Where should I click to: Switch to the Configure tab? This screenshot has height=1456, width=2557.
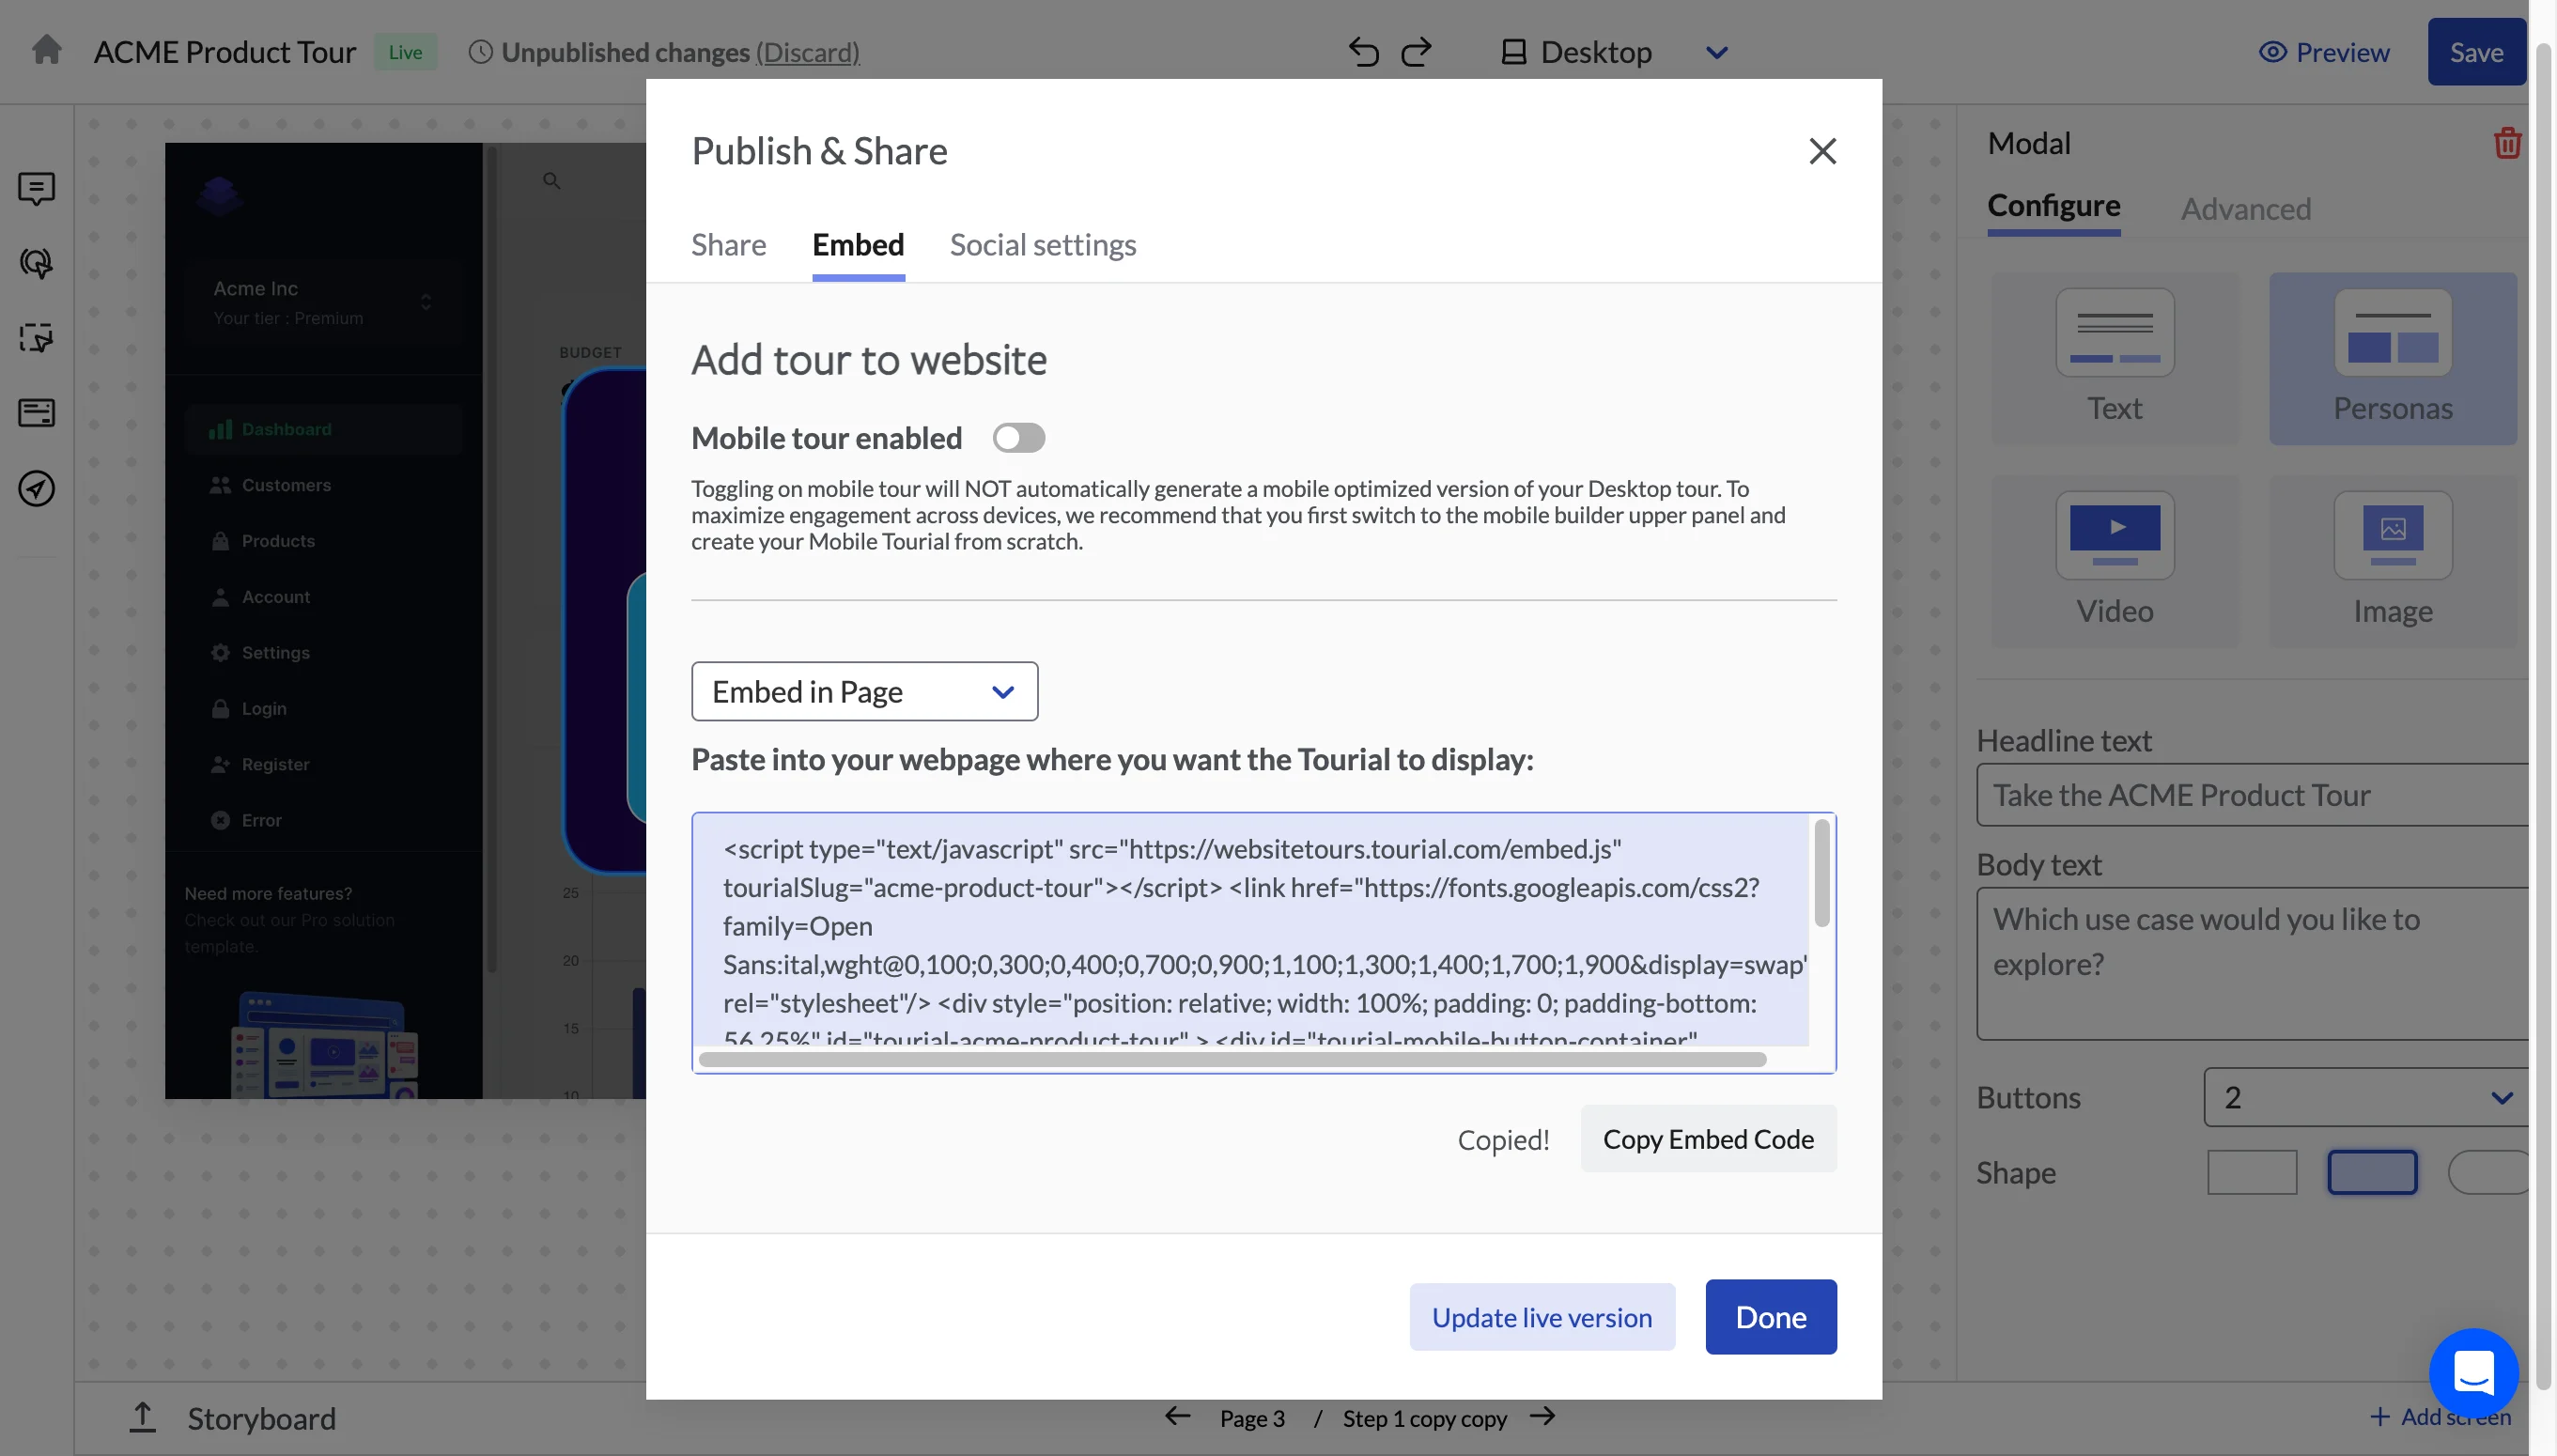2053,206
